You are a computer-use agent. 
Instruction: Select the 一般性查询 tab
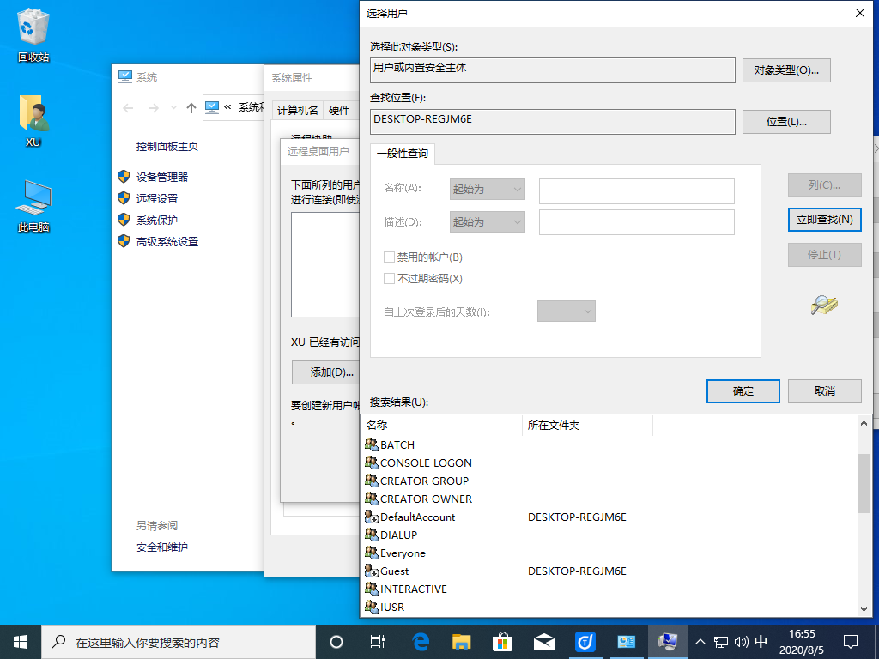tap(403, 154)
